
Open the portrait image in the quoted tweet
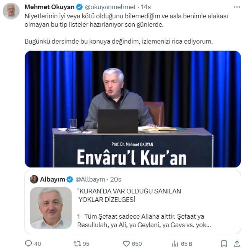[51, 208]
